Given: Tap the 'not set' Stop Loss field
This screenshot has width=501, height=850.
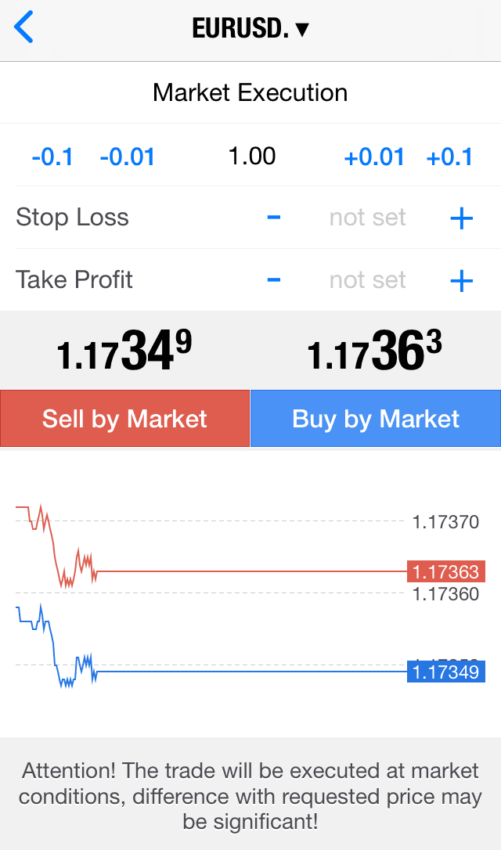Looking at the screenshot, I should pyautogui.click(x=367, y=218).
